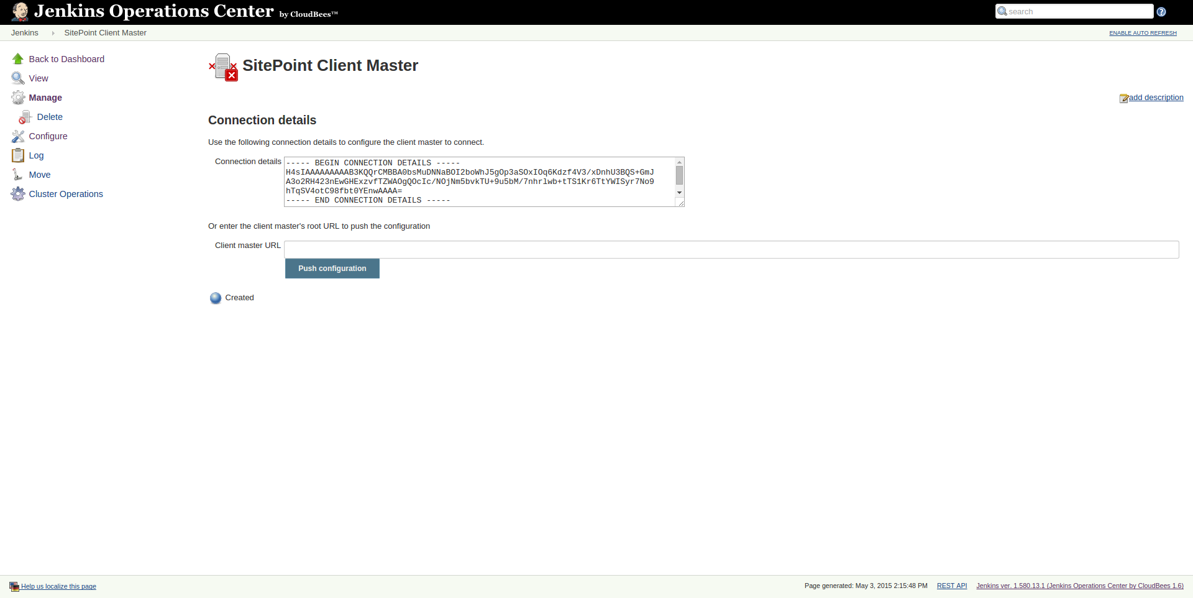Focus the Client master URL field
The height and width of the screenshot is (598, 1193).
point(731,249)
